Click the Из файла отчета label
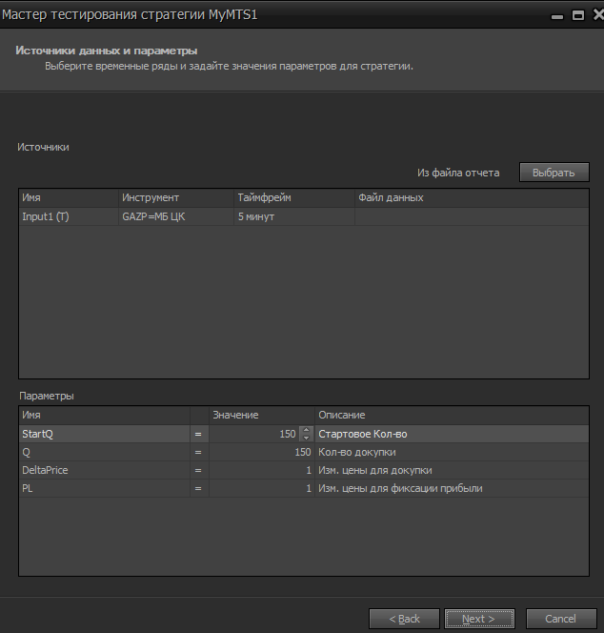This screenshot has height=633, width=604. coord(458,173)
